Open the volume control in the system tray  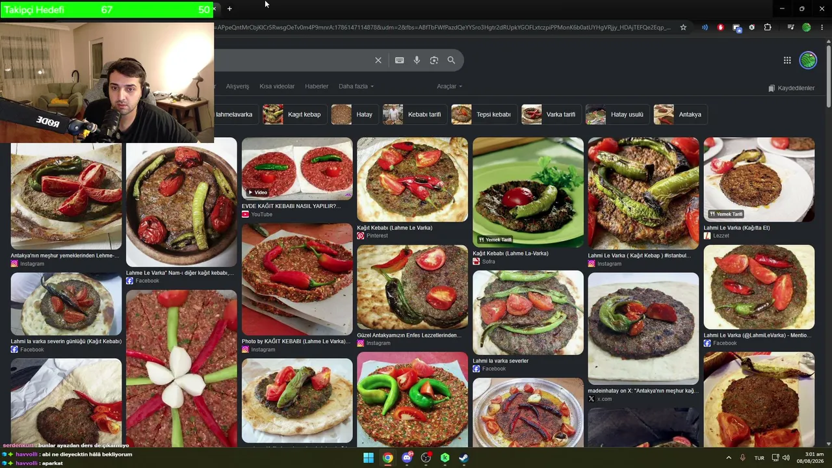point(786,458)
